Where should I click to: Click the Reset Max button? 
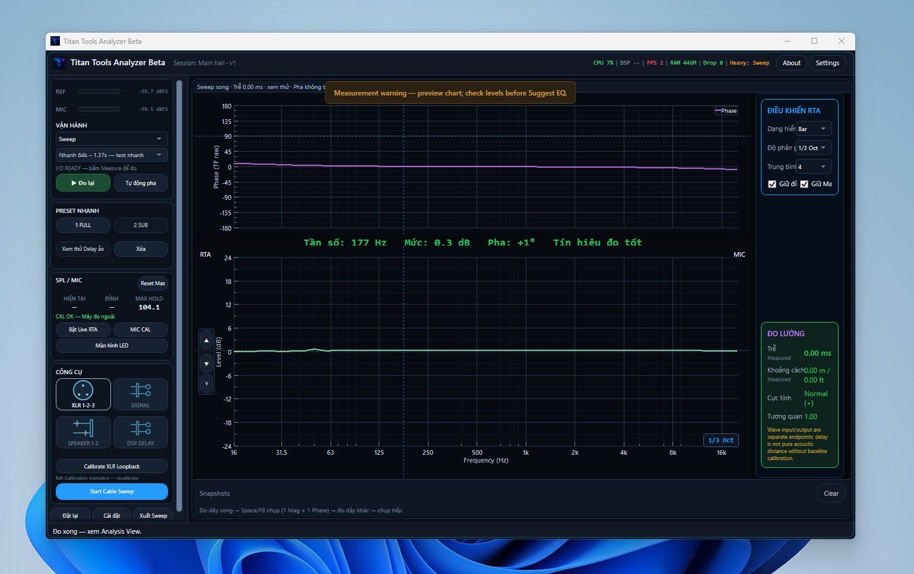tap(153, 283)
